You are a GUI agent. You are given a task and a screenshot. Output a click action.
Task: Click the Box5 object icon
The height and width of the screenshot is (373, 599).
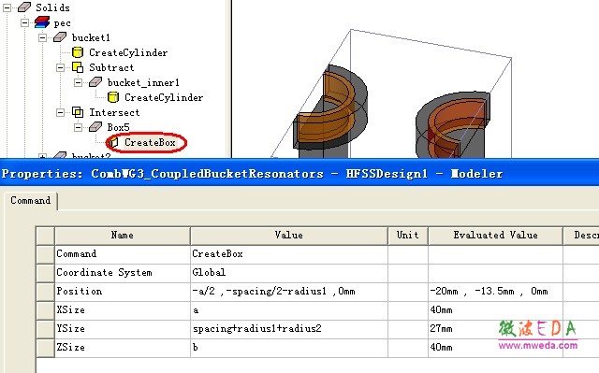pyautogui.click(x=95, y=126)
